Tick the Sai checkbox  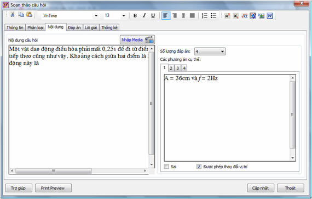166,166
